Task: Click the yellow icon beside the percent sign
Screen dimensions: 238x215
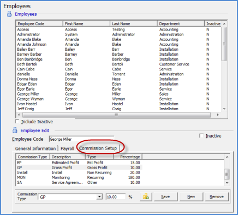Action: (146, 196)
